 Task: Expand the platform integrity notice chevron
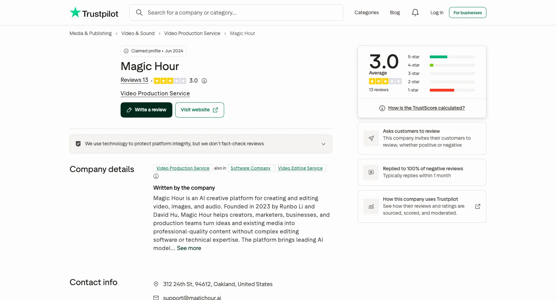click(x=324, y=144)
